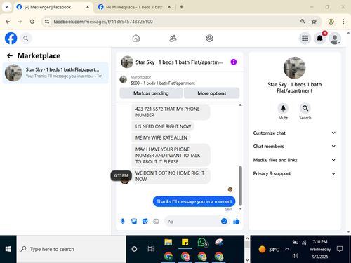The height and width of the screenshot is (263, 351).
Task: Open the weather 34°C taskbar widget
Action: (269, 250)
